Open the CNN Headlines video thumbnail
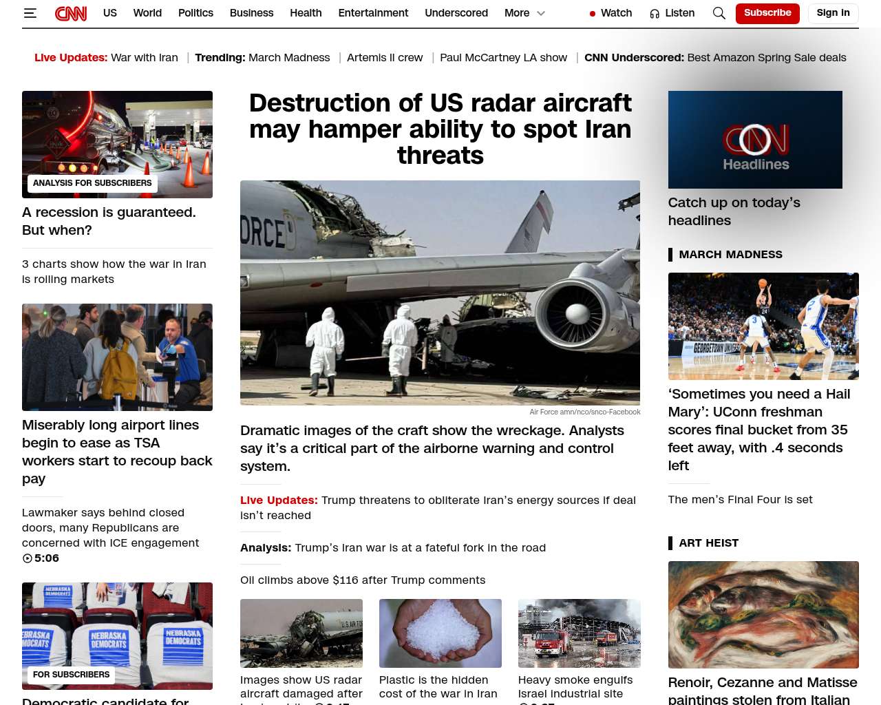Screen dimensions: 881x705 755,140
